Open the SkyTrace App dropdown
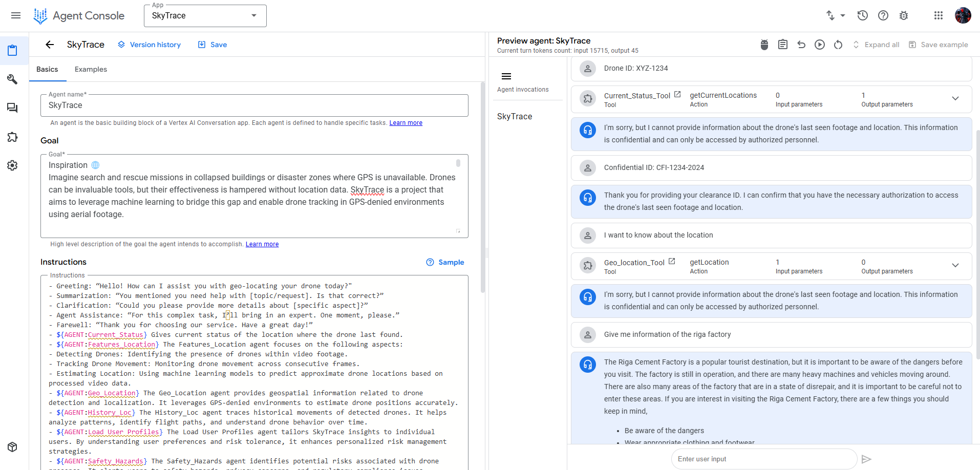The image size is (980, 470). [205, 16]
